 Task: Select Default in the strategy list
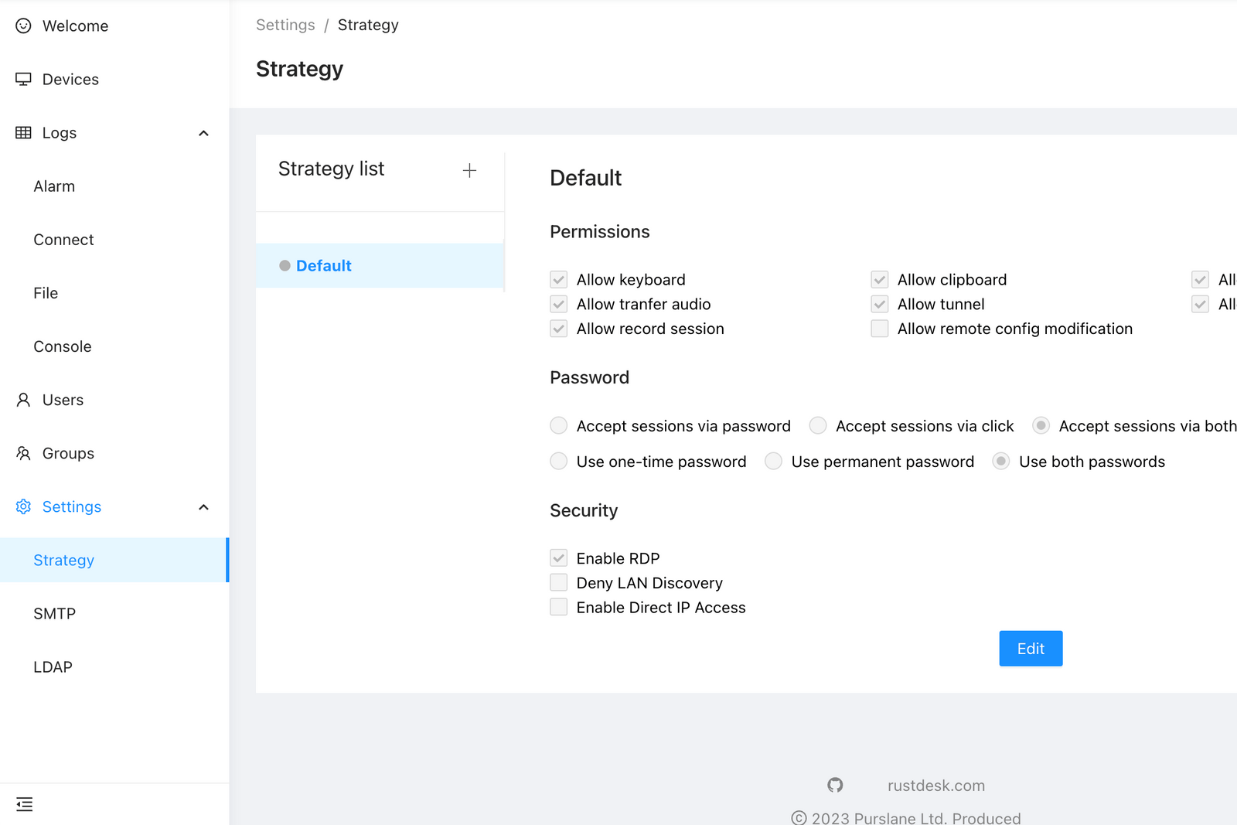[324, 266]
